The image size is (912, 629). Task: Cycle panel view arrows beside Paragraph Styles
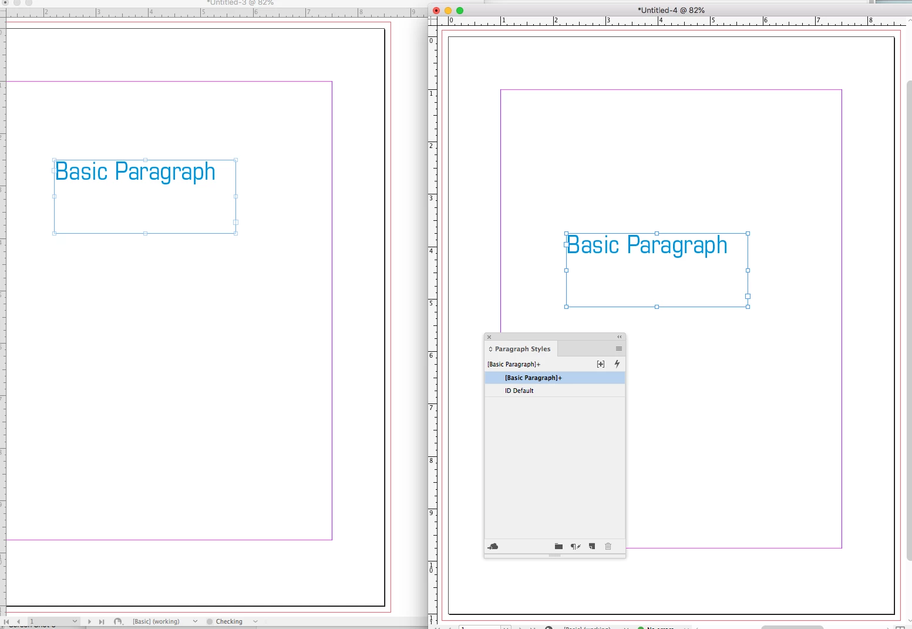(x=490, y=349)
